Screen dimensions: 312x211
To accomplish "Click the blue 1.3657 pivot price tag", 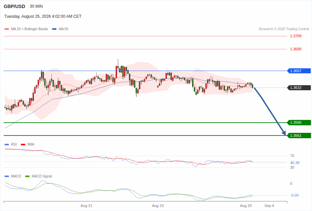I will 299,71.
